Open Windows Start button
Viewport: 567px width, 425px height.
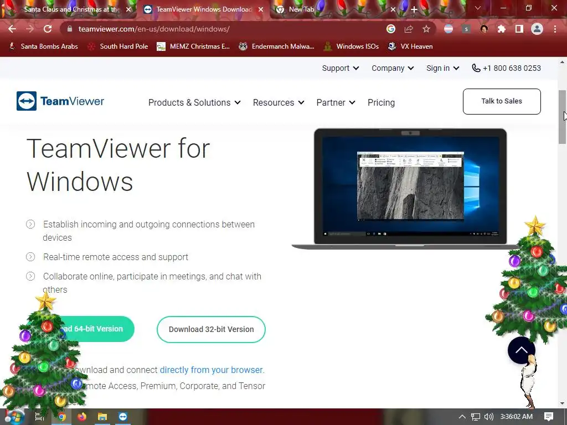point(14,417)
